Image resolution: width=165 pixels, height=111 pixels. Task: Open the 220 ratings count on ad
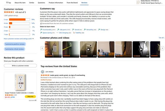15,95
